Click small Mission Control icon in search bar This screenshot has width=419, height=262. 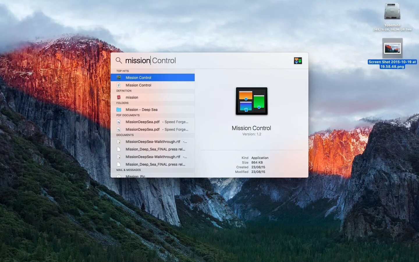pyautogui.click(x=298, y=61)
